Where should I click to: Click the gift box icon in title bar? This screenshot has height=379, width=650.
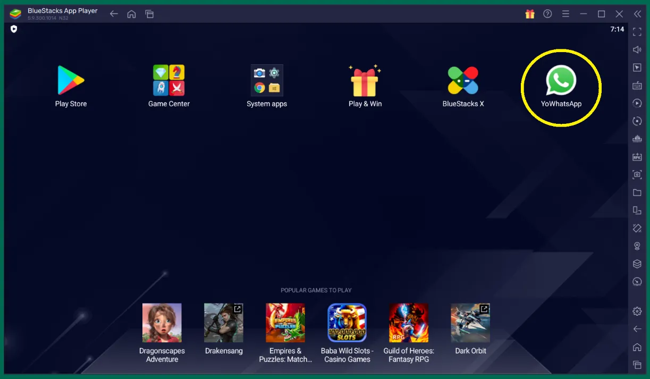click(530, 14)
